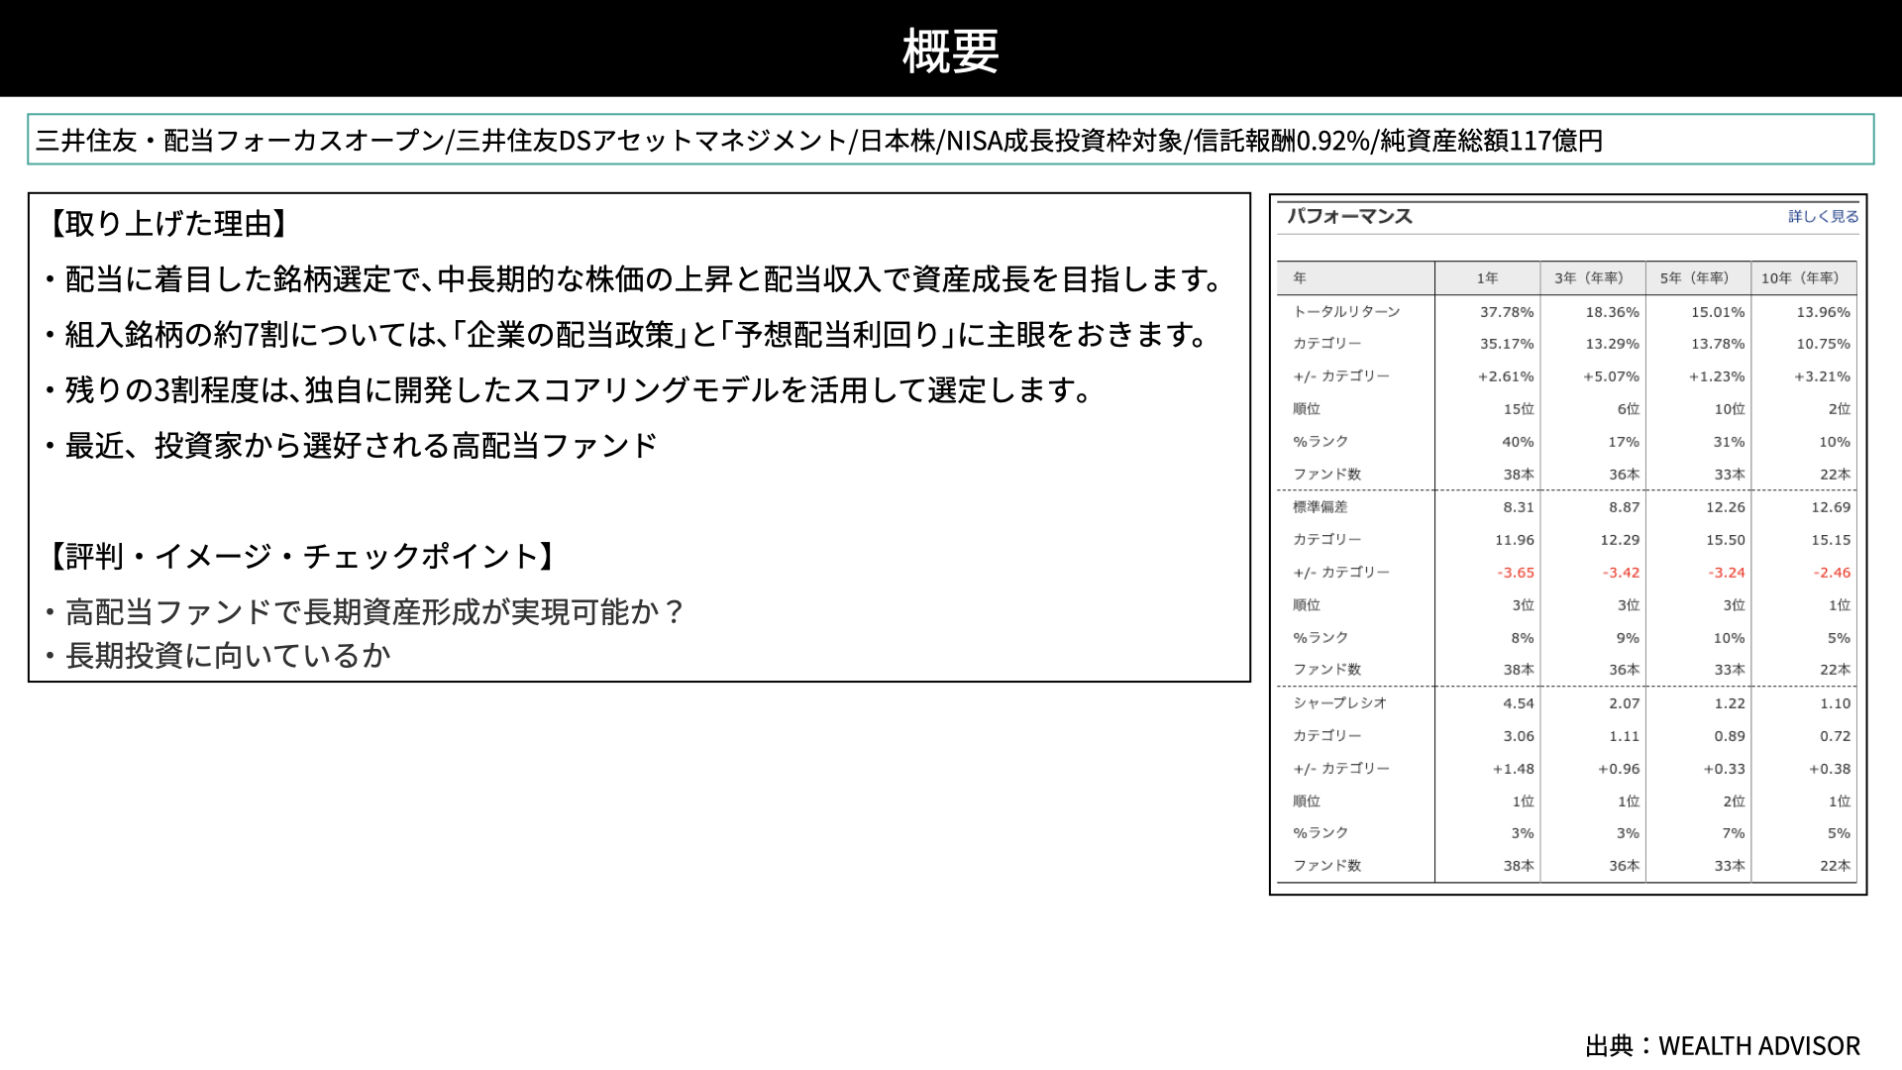1902x1070 pixels.
Task: Click the bullet 最近、投資家から選好される高配当ファンド
Action: 351,446
